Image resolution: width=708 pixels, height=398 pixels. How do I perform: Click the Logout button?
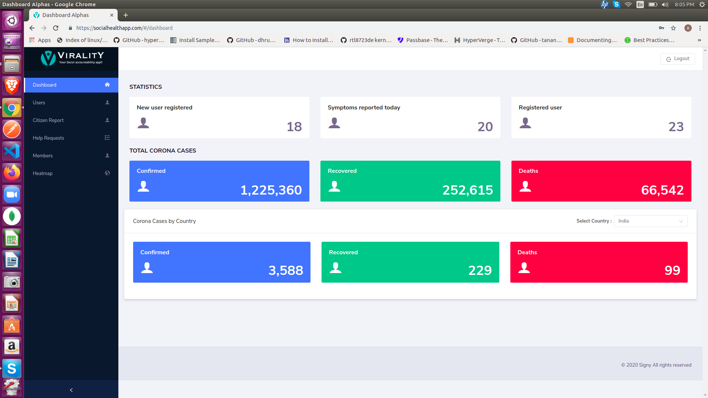click(x=677, y=59)
